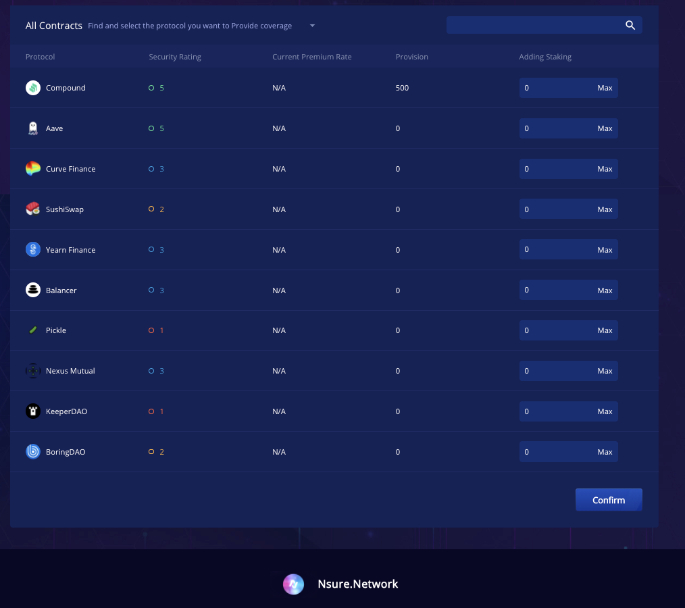This screenshot has height=608, width=685.
Task: Click Aave's green security rating circle
Action: point(151,128)
